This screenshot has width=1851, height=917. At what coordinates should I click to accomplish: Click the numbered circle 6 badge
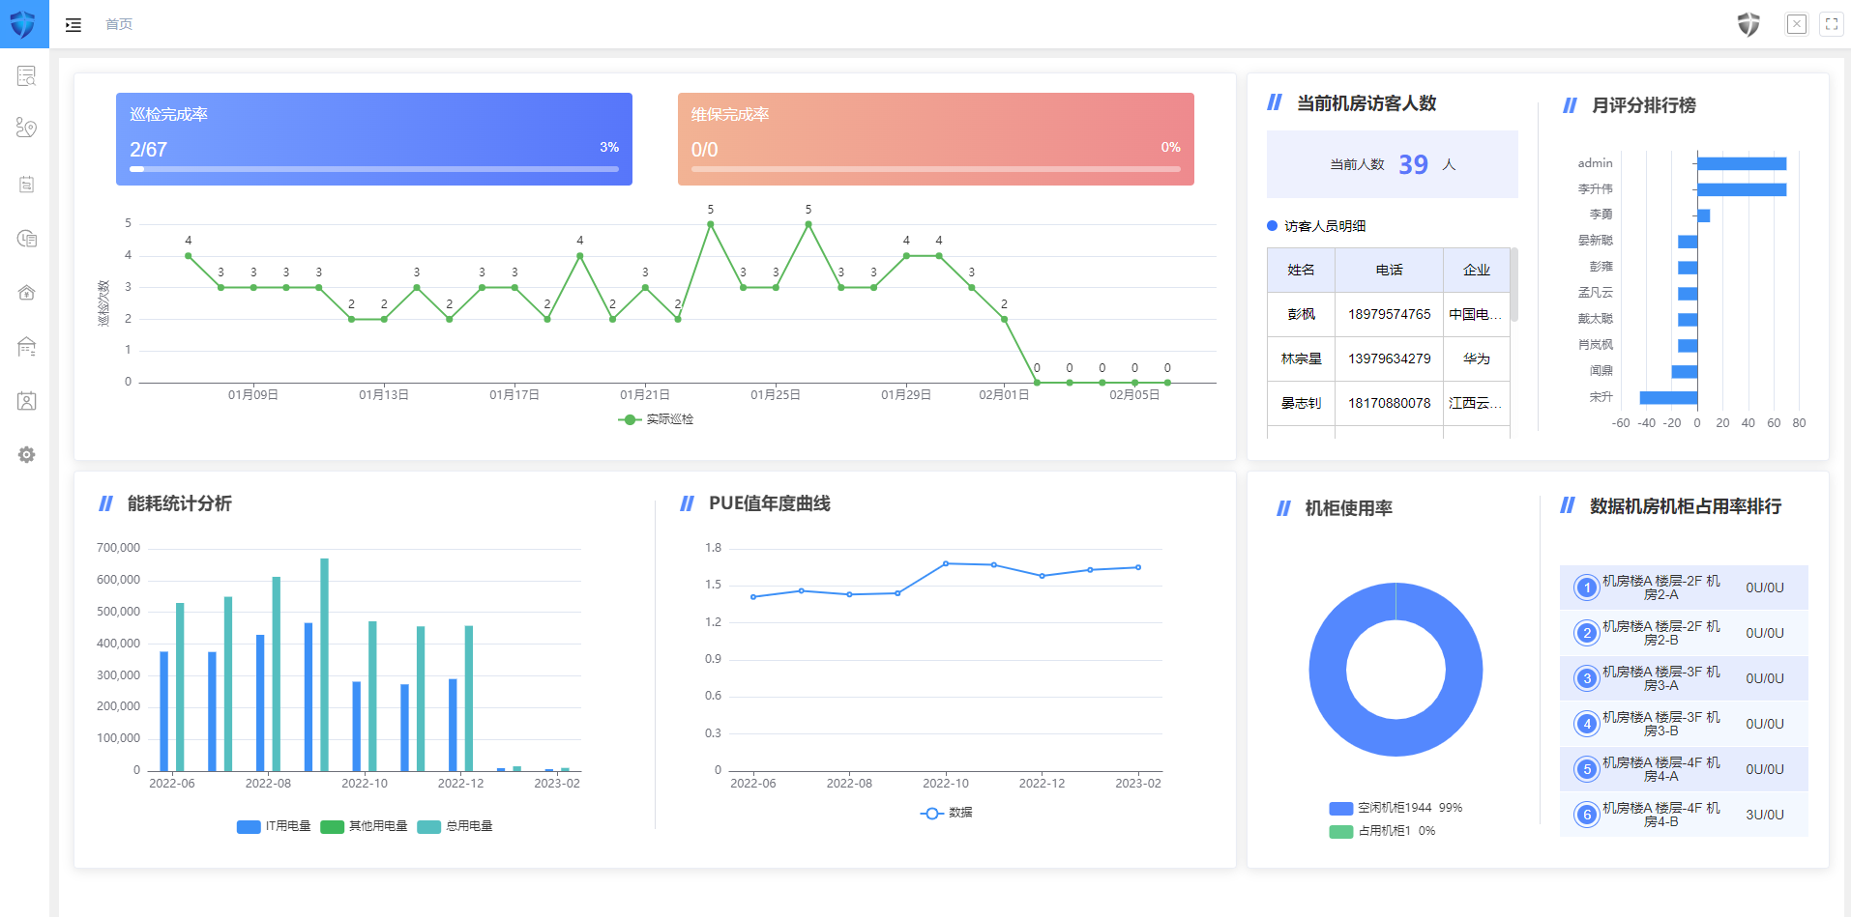coord(1587,815)
